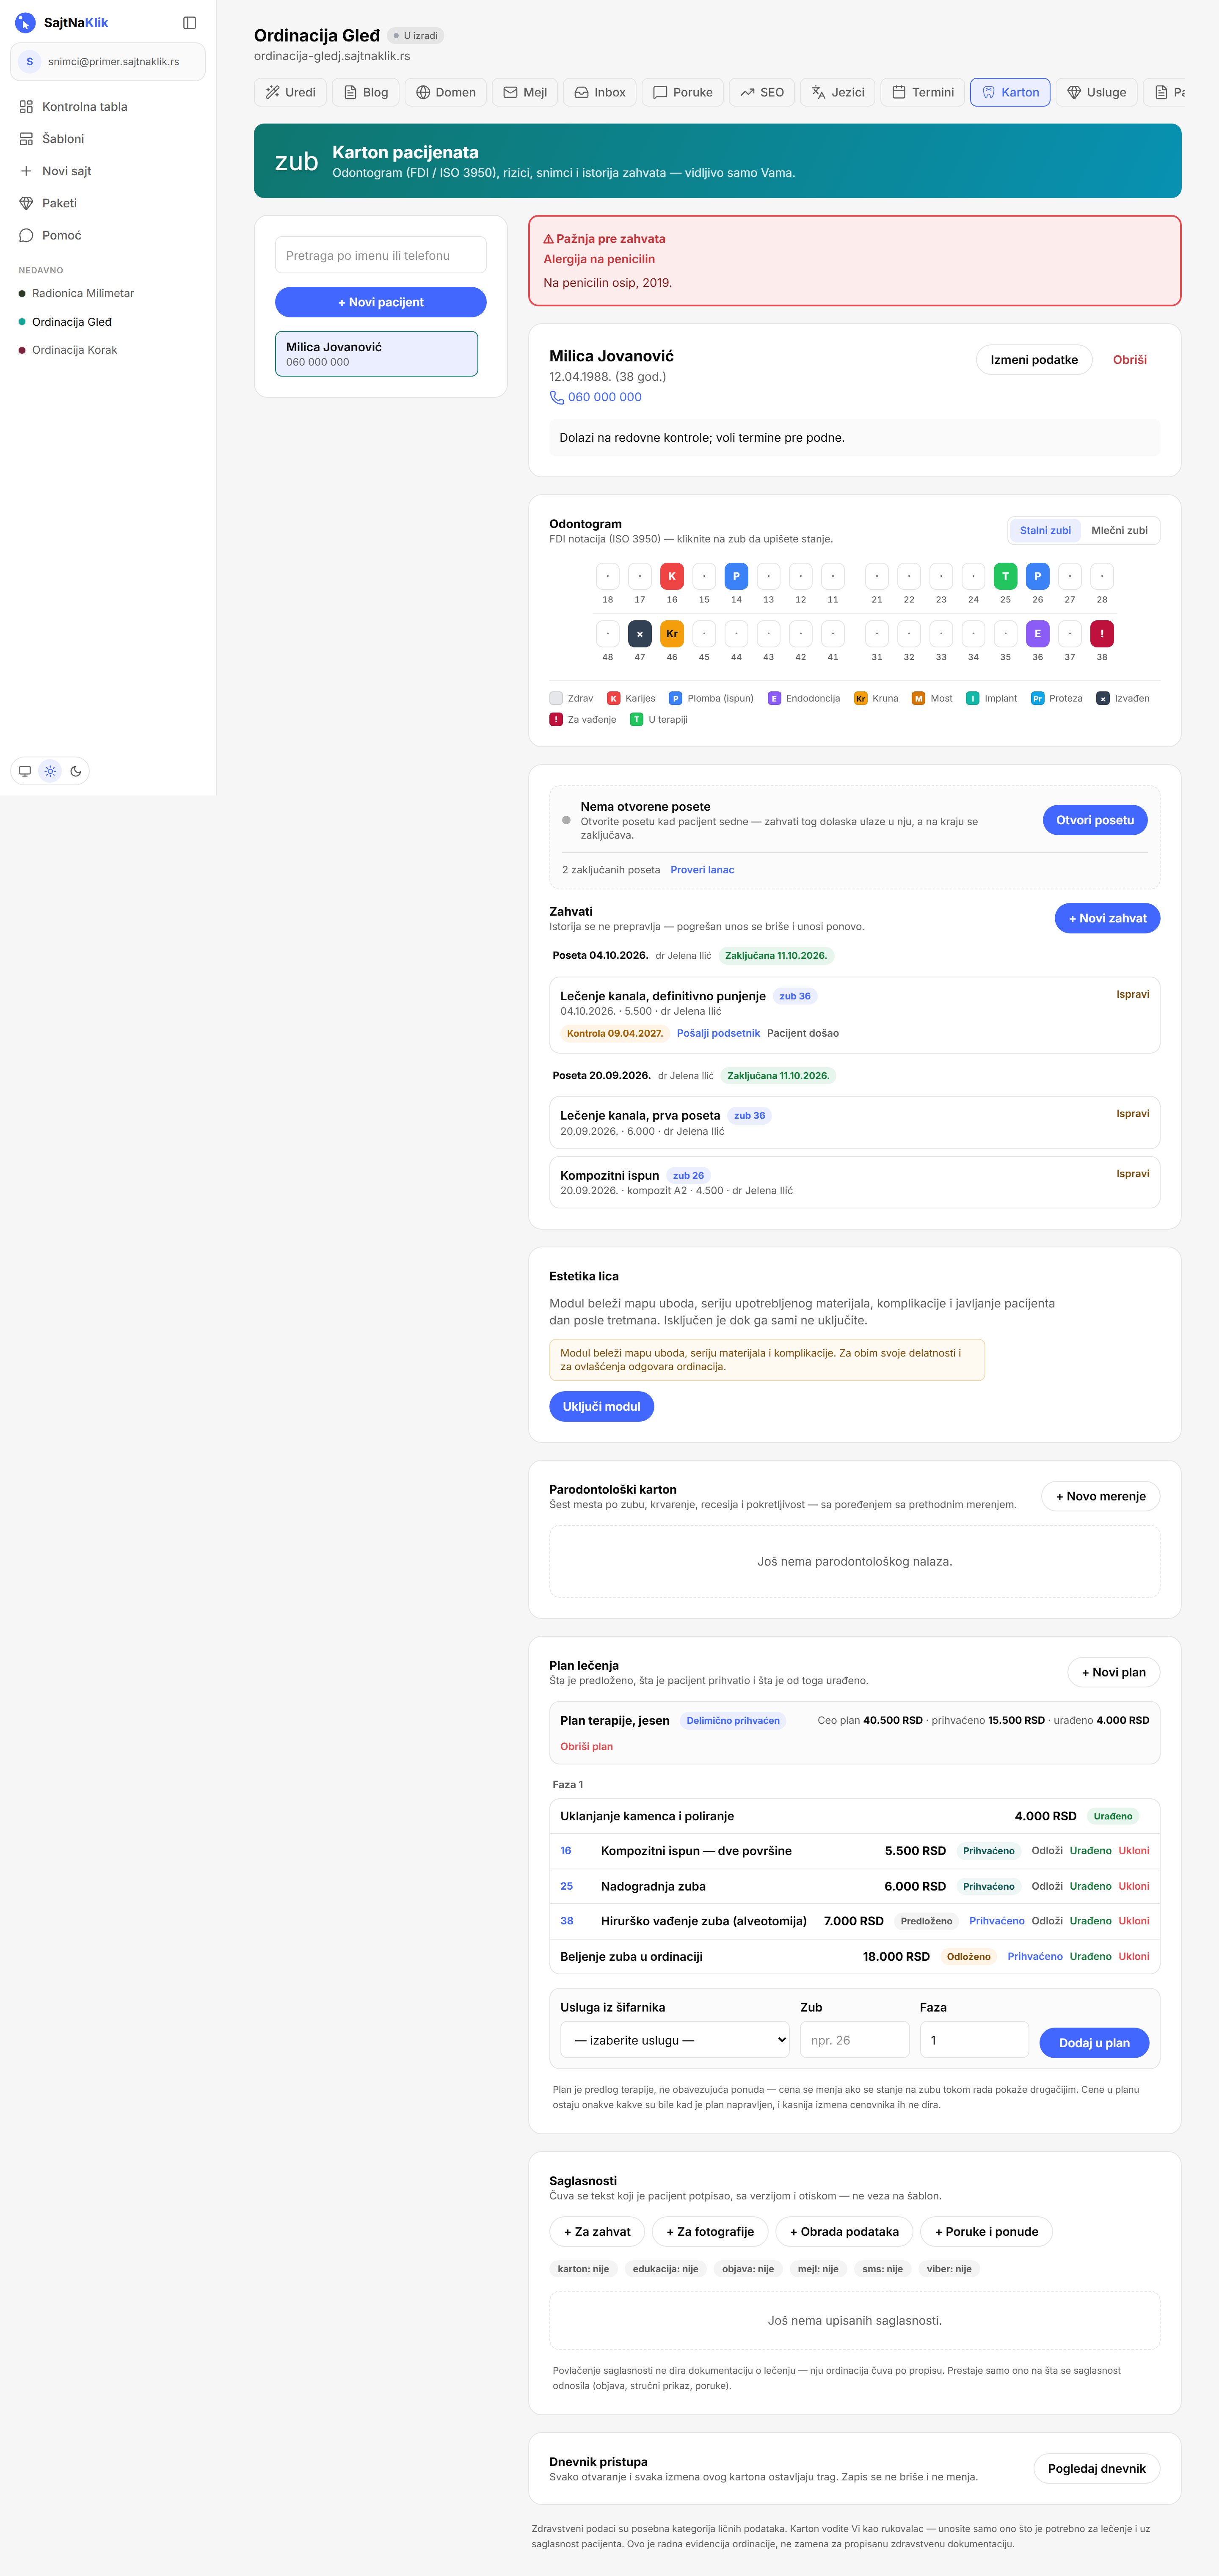Click + Novi pacijent button
The height and width of the screenshot is (2576, 1219).
tap(381, 302)
